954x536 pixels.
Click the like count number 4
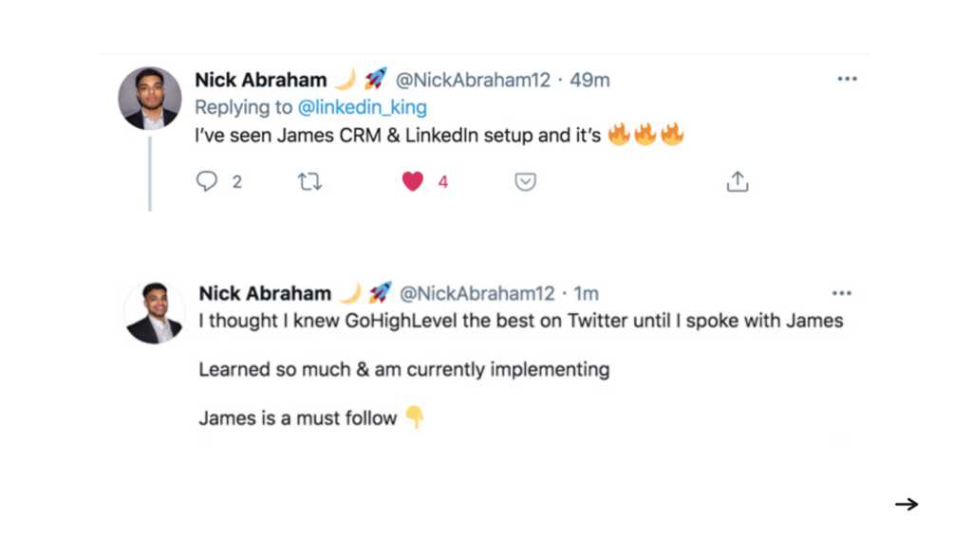click(442, 181)
